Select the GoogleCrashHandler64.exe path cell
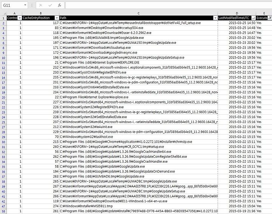272x214 pixels. [138, 152]
